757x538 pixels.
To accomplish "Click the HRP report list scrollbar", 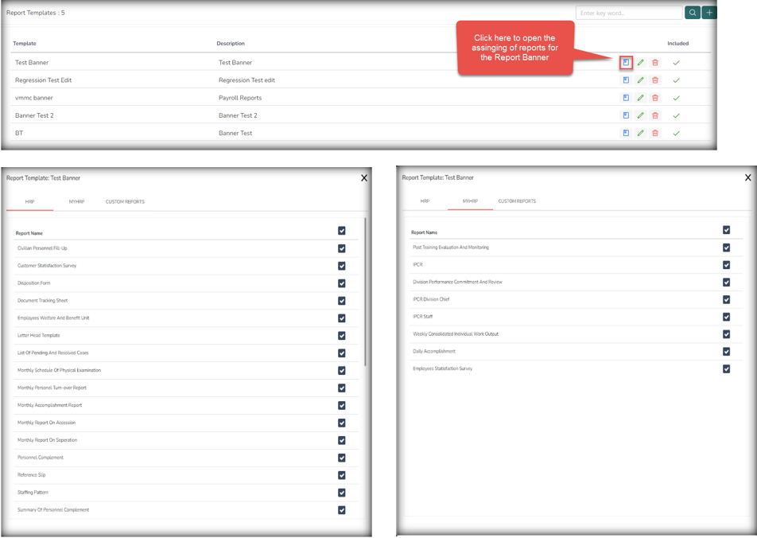I will coord(365,290).
